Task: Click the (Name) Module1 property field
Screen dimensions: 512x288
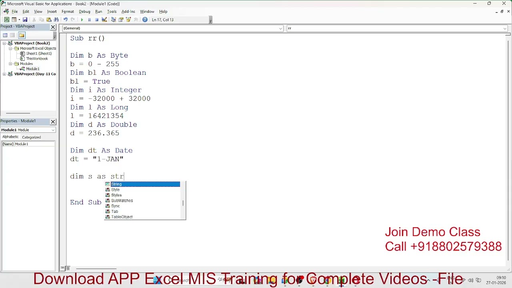Action: 28,144
